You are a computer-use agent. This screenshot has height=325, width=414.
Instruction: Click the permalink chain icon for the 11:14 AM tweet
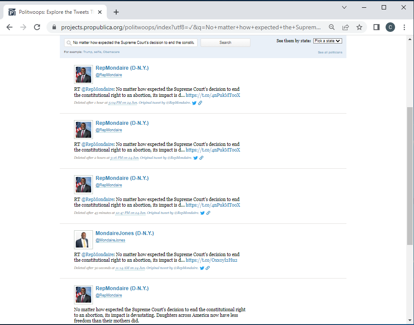[x=208, y=268]
